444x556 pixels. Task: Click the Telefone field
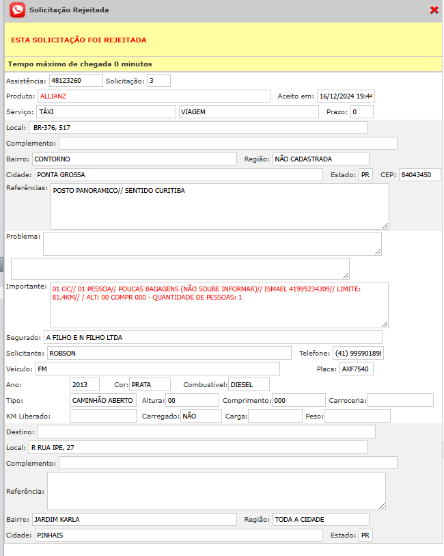(358, 353)
